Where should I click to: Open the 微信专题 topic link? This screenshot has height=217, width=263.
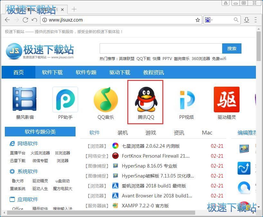point(40,161)
